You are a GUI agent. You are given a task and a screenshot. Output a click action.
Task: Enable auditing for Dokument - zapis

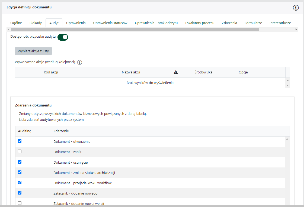click(20, 151)
